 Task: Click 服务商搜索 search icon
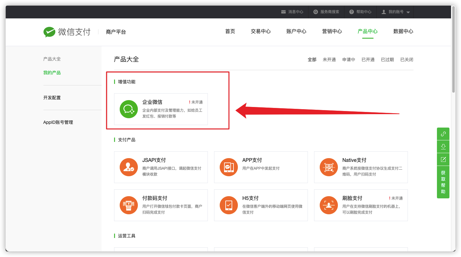tap(316, 12)
